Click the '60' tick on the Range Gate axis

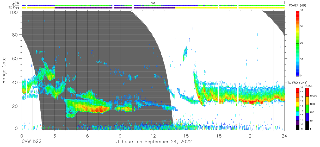(x=15, y=58)
